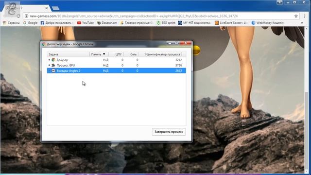Viewport: 311px width, 175px height.
Task: Open the Google bookmark
Action: coord(30,23)
